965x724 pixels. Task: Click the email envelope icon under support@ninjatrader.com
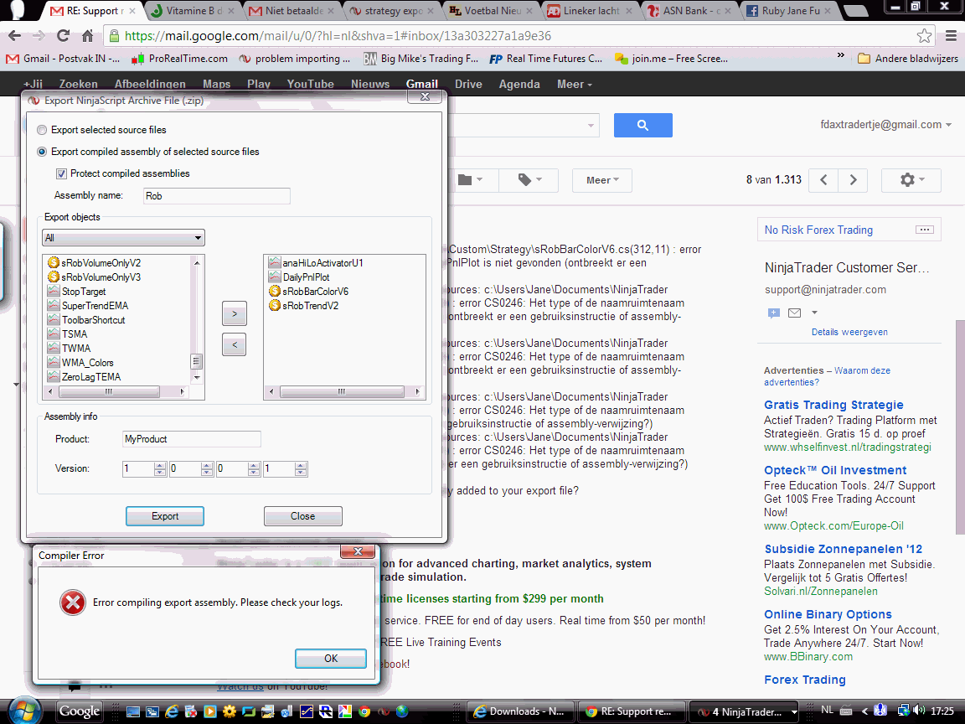(x=794, y=313)
